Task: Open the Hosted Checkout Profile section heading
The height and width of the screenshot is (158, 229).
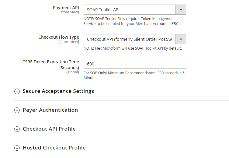Action: pyautogui.click(x=54, y=148)
